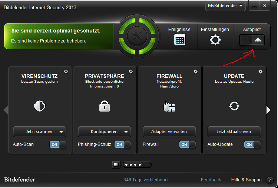
Task: Open Firewall module settings gear
Action: pos(196,72)
